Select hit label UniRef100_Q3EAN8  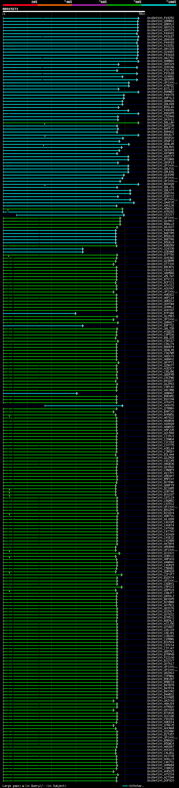(161, 252)
